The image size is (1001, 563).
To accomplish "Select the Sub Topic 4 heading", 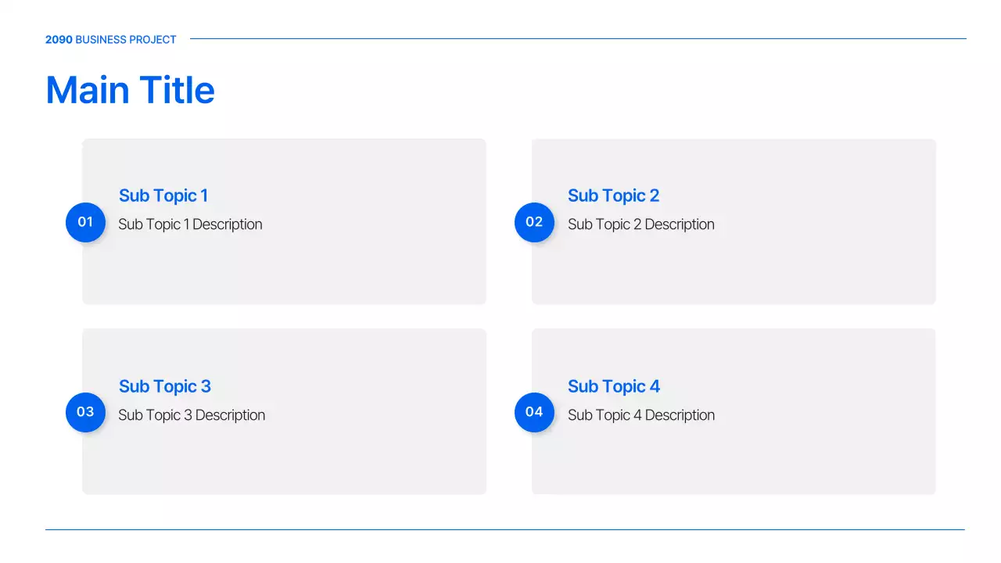I will pos(614,386).
